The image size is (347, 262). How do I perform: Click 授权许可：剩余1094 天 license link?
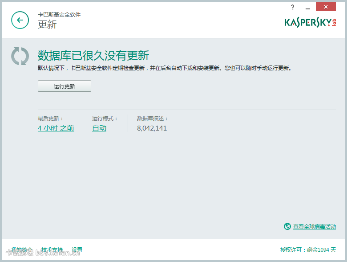click(x=308, y=250)
